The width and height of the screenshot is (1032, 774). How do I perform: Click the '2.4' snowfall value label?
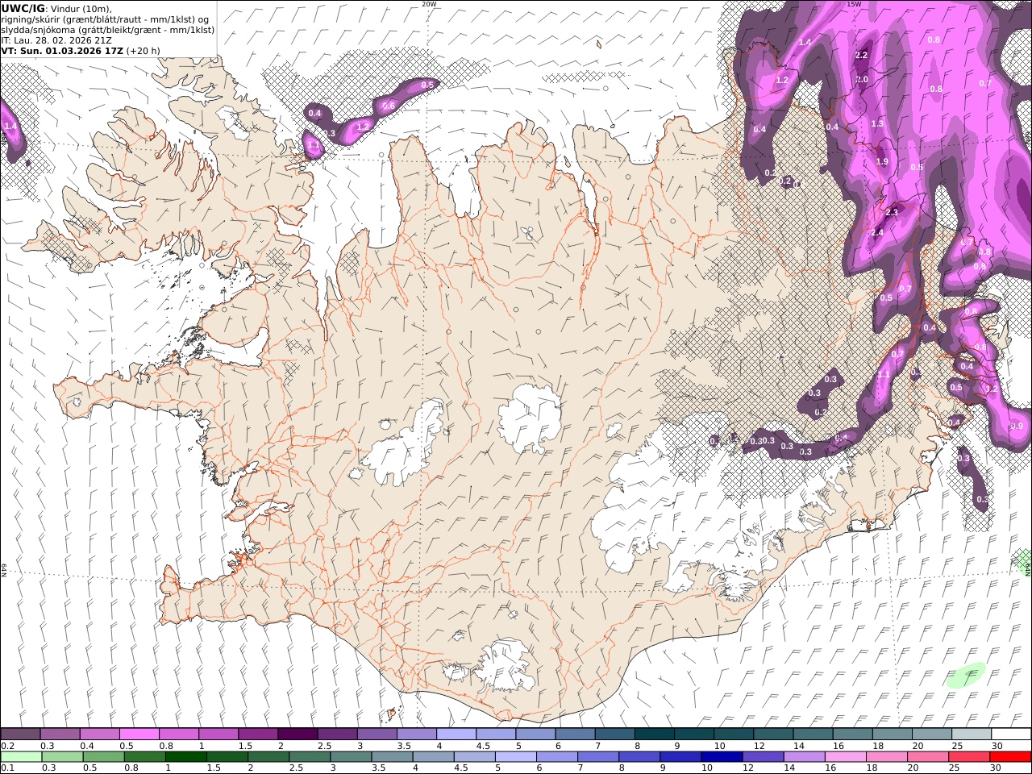coord(878,233)
